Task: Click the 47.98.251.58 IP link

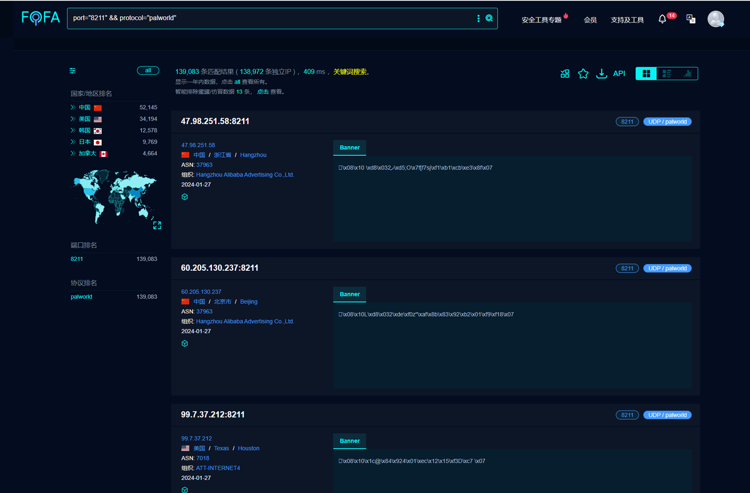Action: point(198,145)
